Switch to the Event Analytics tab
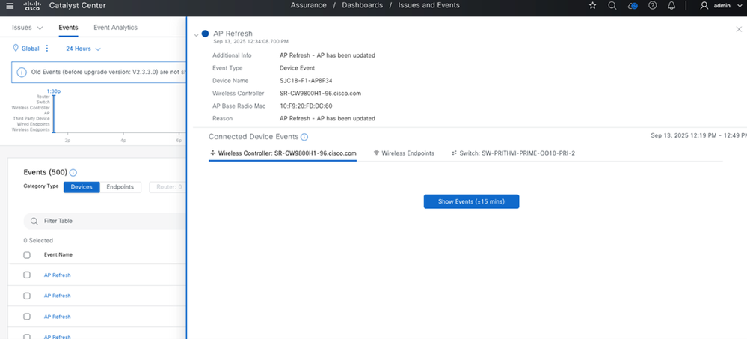Image resolution: width=747 pixels, height=339 pixels. 115,28
